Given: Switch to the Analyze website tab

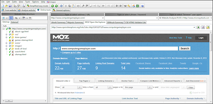Looking at the screenshot, I should click(x=26, y=10).
